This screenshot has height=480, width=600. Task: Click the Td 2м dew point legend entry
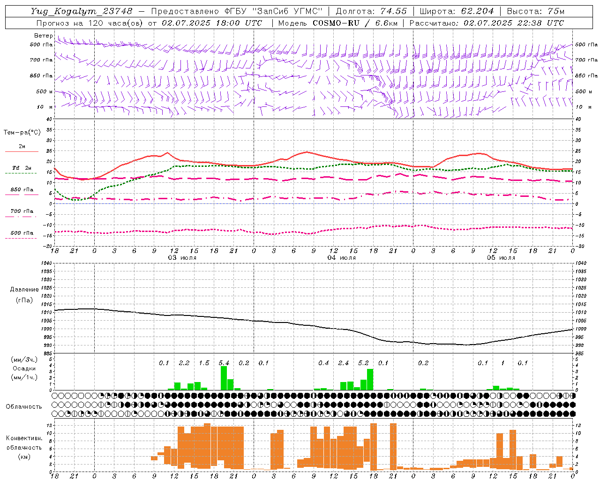pyautogui.click(x=22, y=168)
